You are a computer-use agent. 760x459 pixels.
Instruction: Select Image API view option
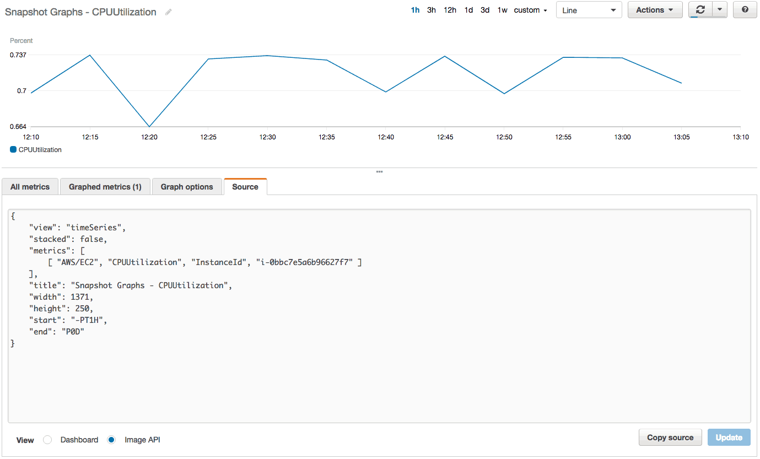tap(112, 440)
